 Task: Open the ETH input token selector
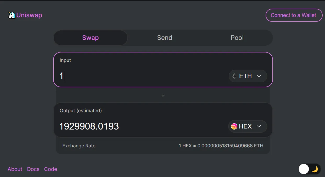[248, 76]
